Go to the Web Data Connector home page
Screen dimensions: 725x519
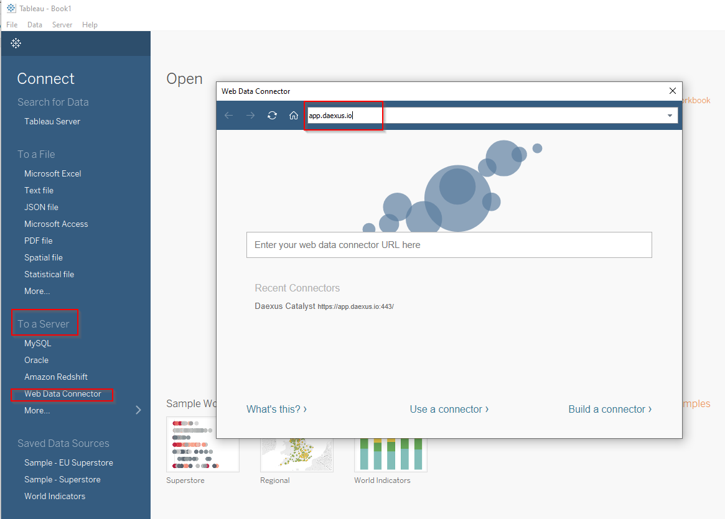click(294, 116)
